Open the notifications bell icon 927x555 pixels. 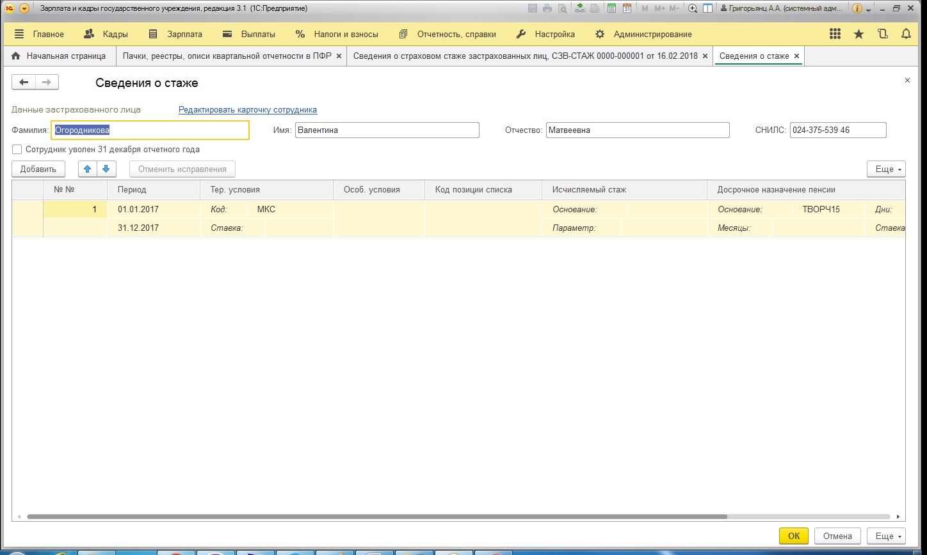coord(906,35)
